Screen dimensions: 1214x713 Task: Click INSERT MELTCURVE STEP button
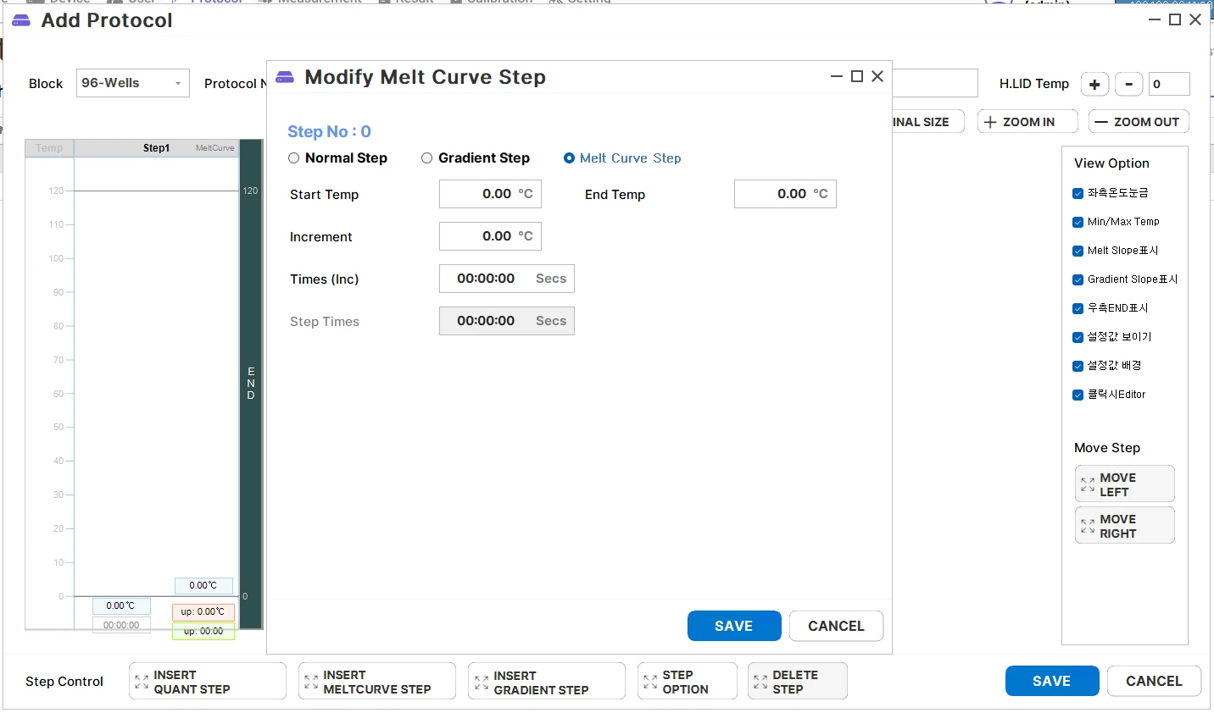point(377,682)
